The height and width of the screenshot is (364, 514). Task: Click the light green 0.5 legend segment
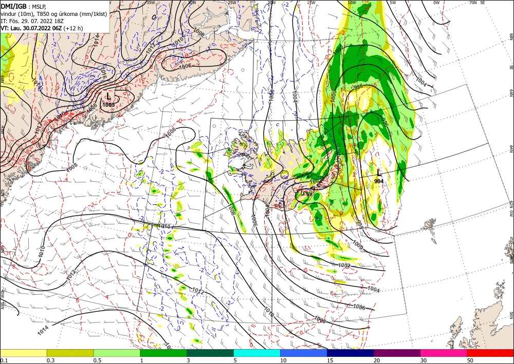[117, 353]
